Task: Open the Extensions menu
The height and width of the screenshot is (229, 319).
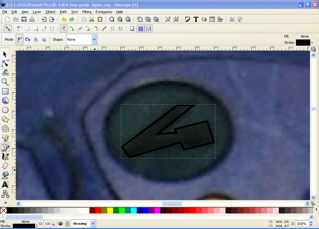Action: click(104, 12)
